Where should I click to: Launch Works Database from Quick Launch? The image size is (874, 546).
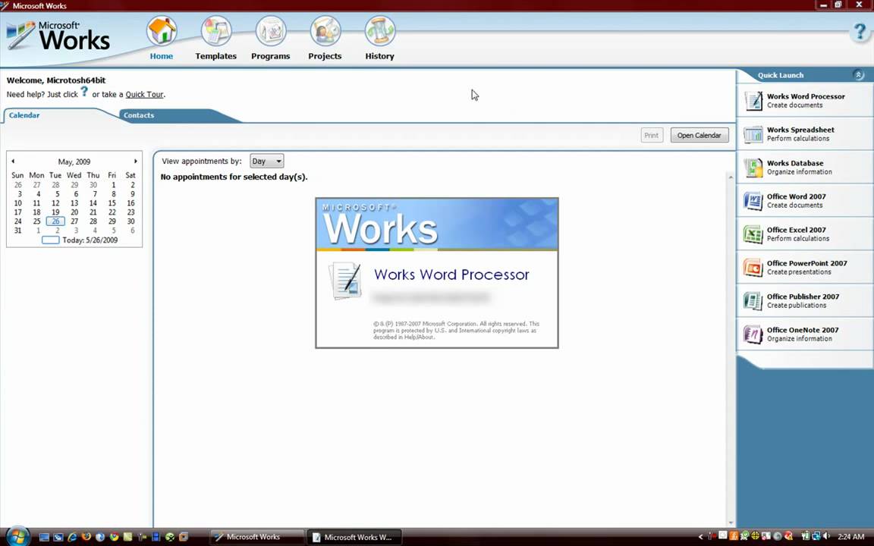click(805, 168)
